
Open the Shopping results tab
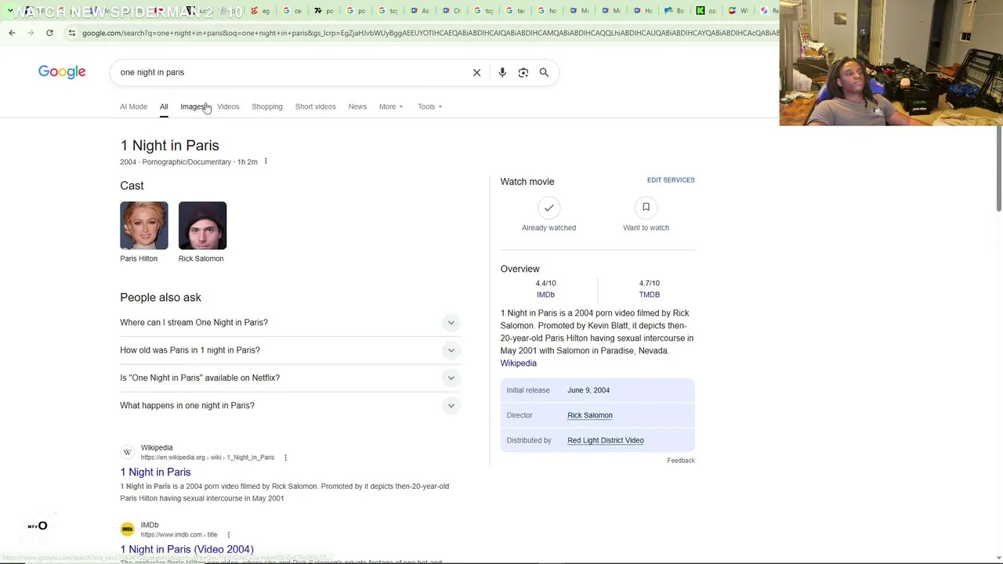click(267, 107)
